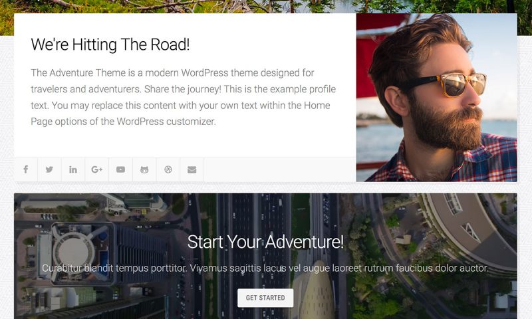Click the GET STARTED button
The height and width of the screenshot is (319, 532).
265,298
